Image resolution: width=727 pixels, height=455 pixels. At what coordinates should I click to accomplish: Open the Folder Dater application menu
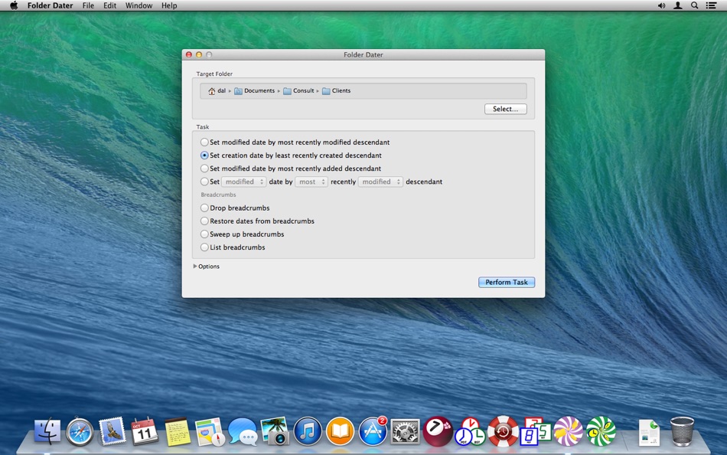click(50, 5)
